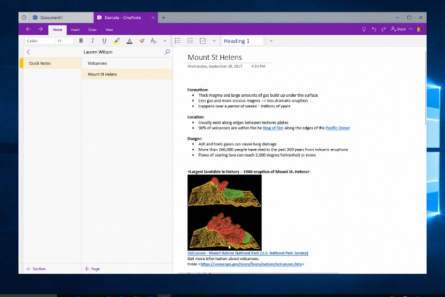
Task: Click the font color icon
Action: [x=129, y=41]
